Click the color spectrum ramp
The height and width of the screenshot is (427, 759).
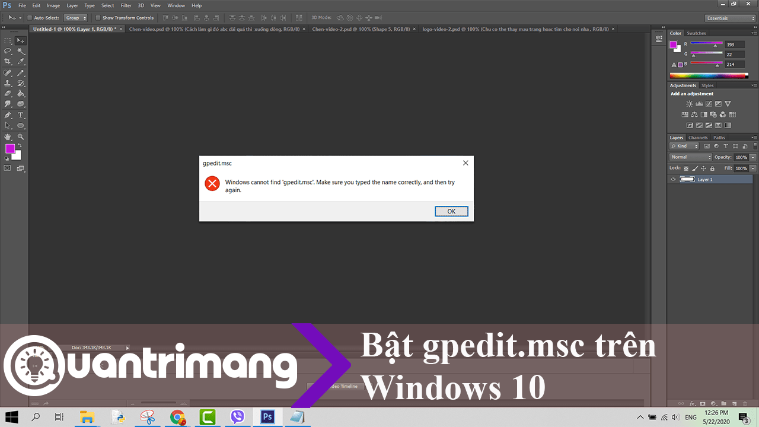click(708, 75)
